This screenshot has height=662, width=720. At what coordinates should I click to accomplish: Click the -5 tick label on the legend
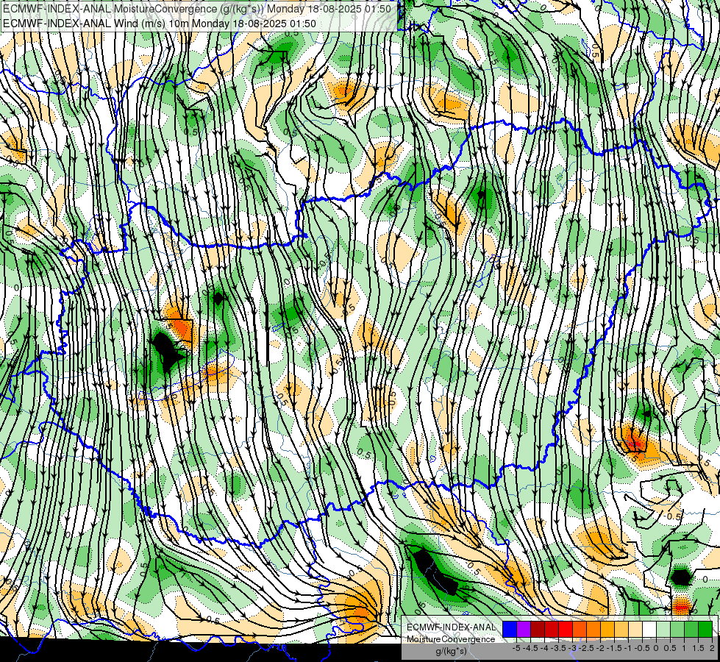(516, 648)
